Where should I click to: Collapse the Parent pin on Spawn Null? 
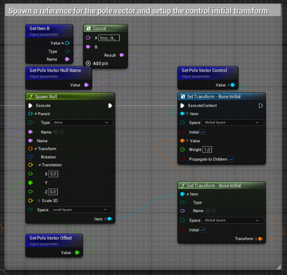[35, 113]
